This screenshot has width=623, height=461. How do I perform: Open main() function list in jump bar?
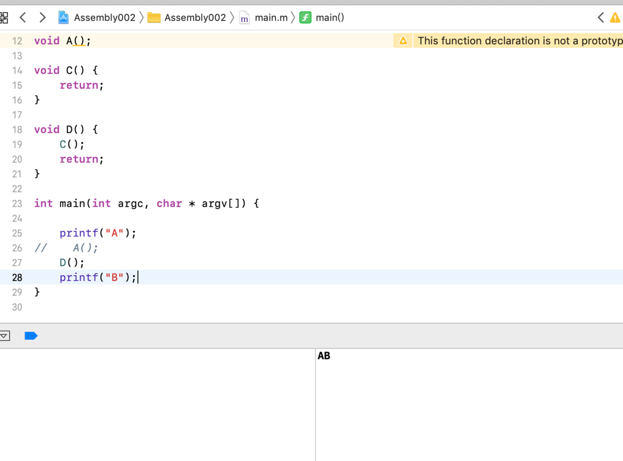pos(322,18)
